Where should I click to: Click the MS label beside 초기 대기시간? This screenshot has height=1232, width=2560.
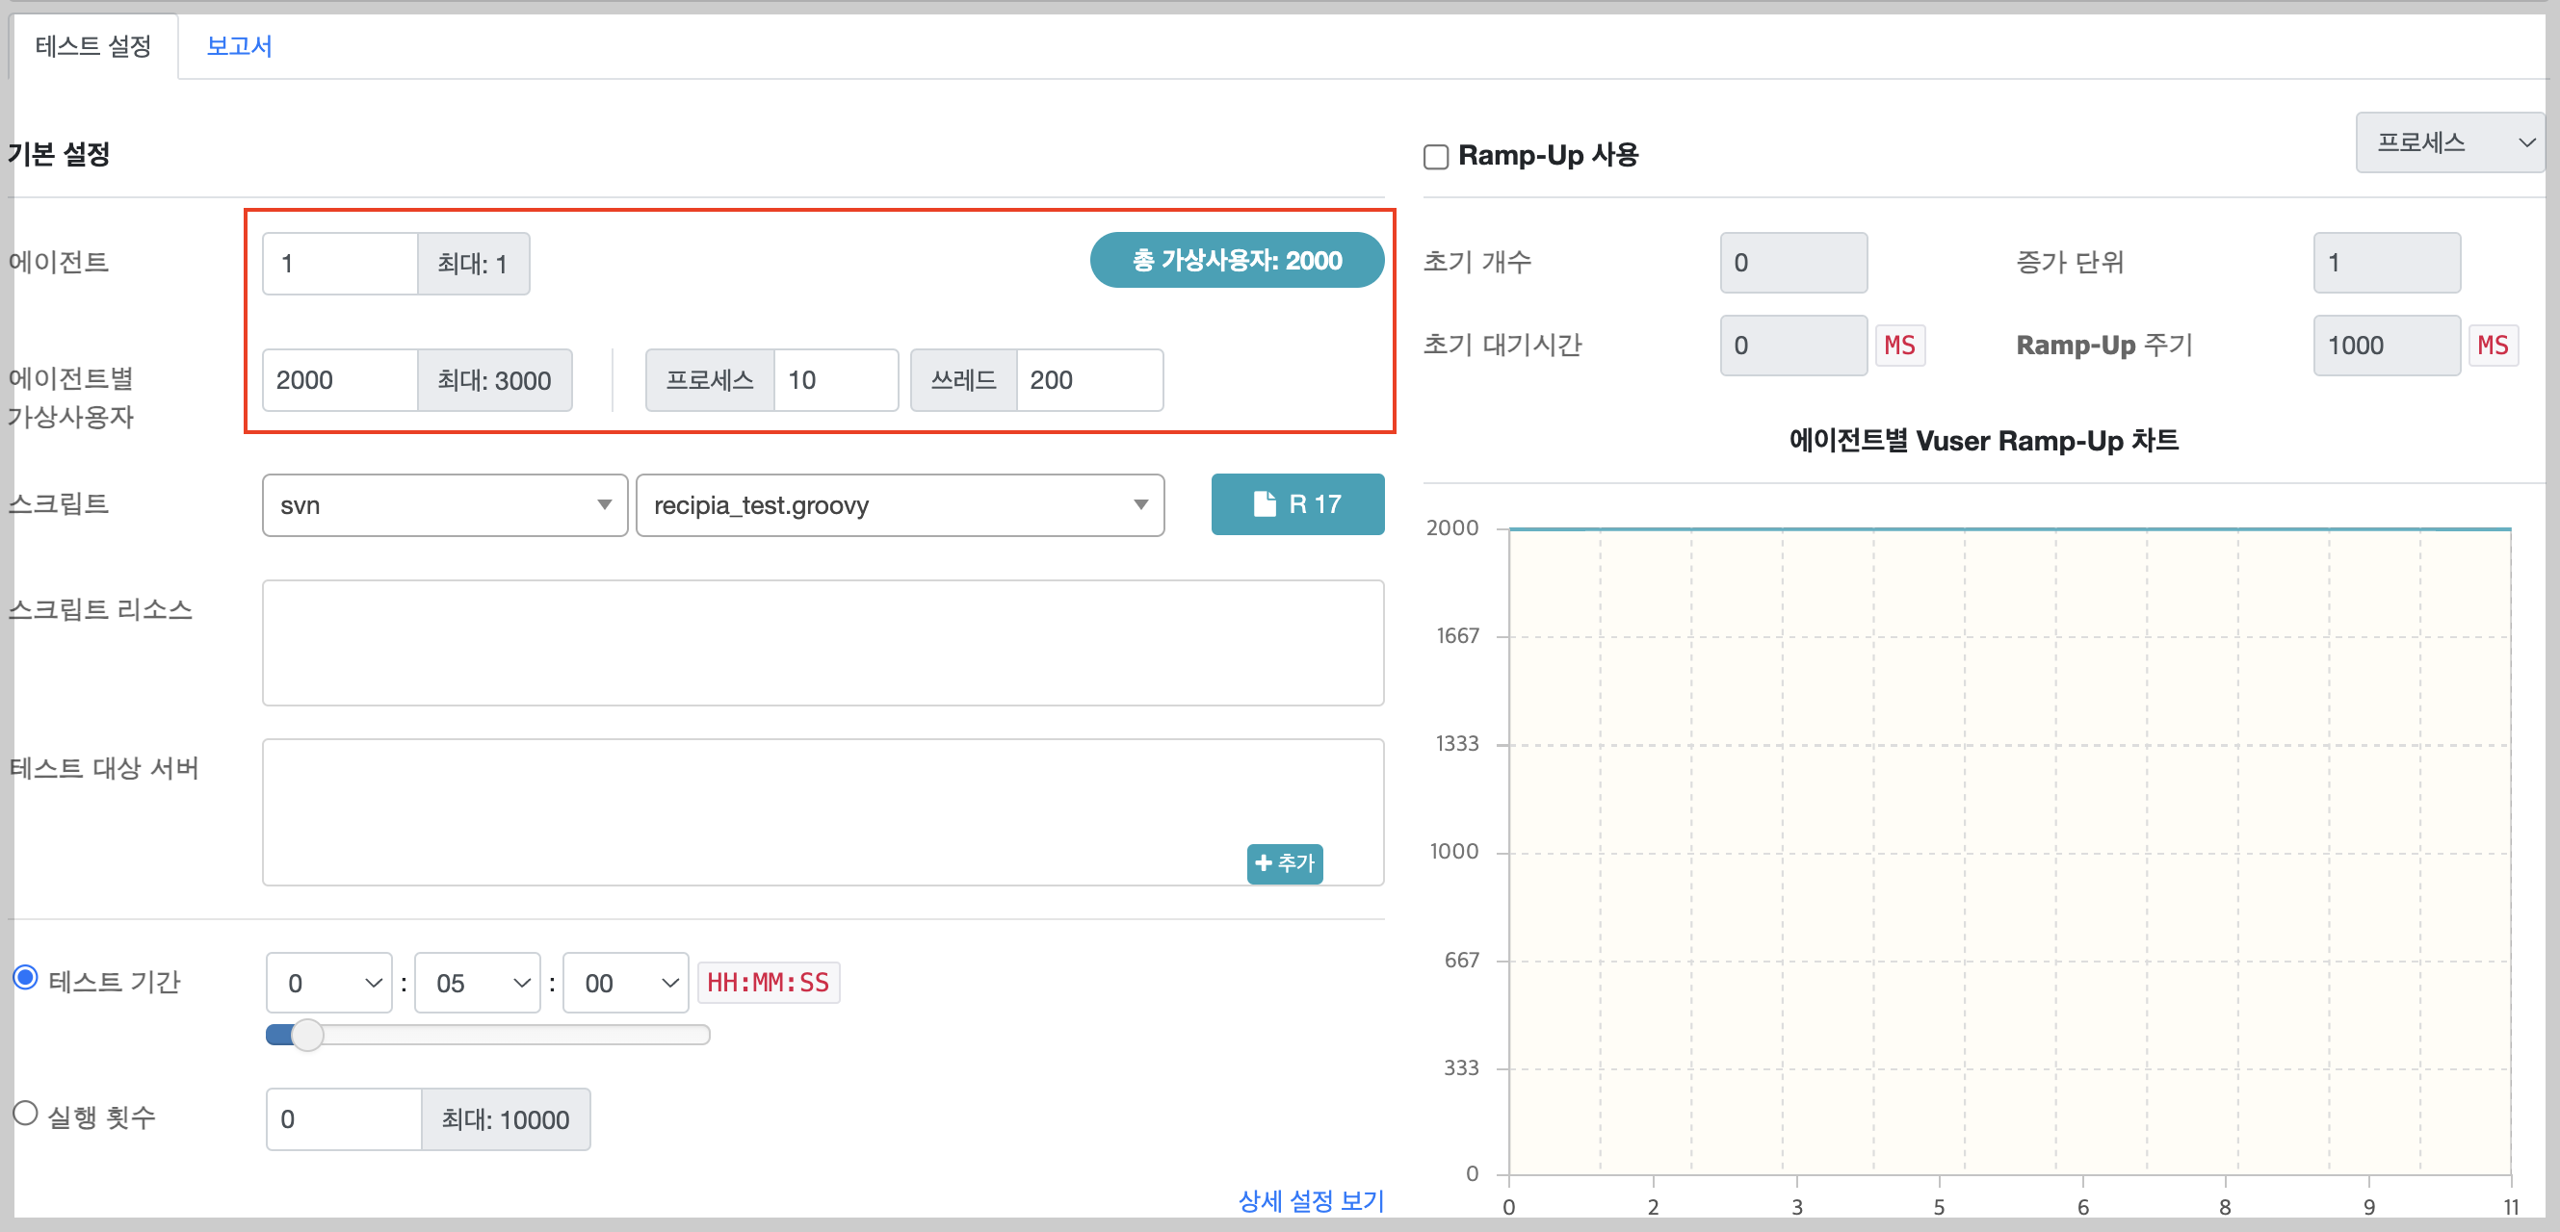coord(1900,345)
